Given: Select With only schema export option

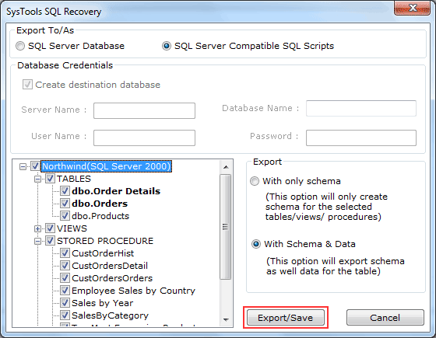Looking at the screenshot, I should tap(255, 181).
